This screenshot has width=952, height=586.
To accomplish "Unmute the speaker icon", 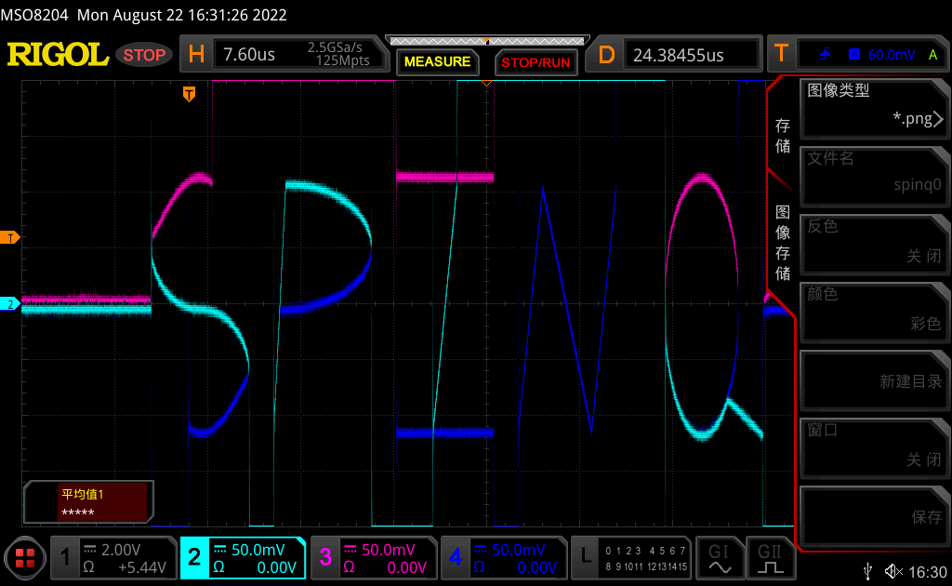I will point(893,571).
